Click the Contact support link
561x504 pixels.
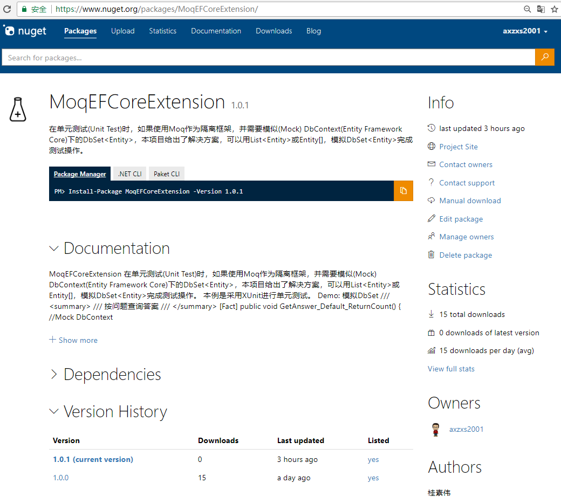click(467, 183)
